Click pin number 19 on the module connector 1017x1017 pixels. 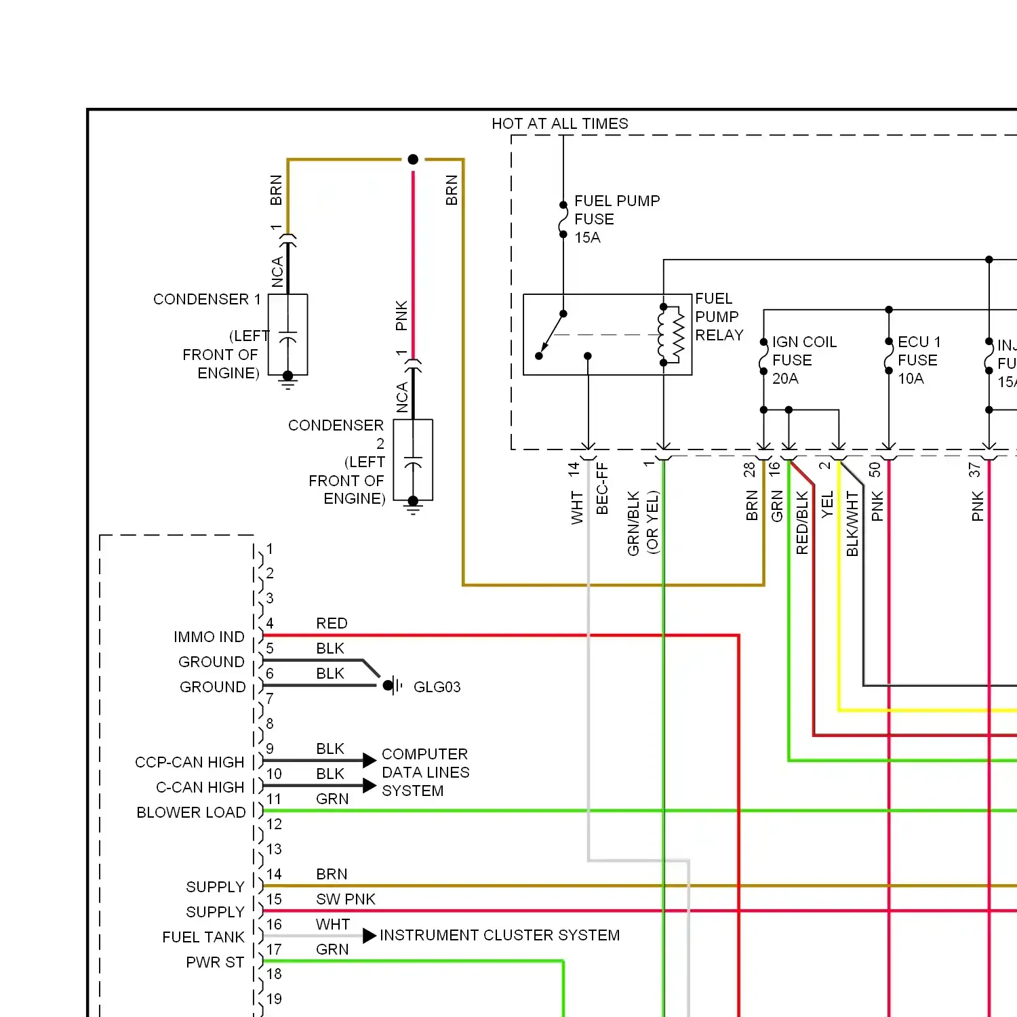[274, 999]
